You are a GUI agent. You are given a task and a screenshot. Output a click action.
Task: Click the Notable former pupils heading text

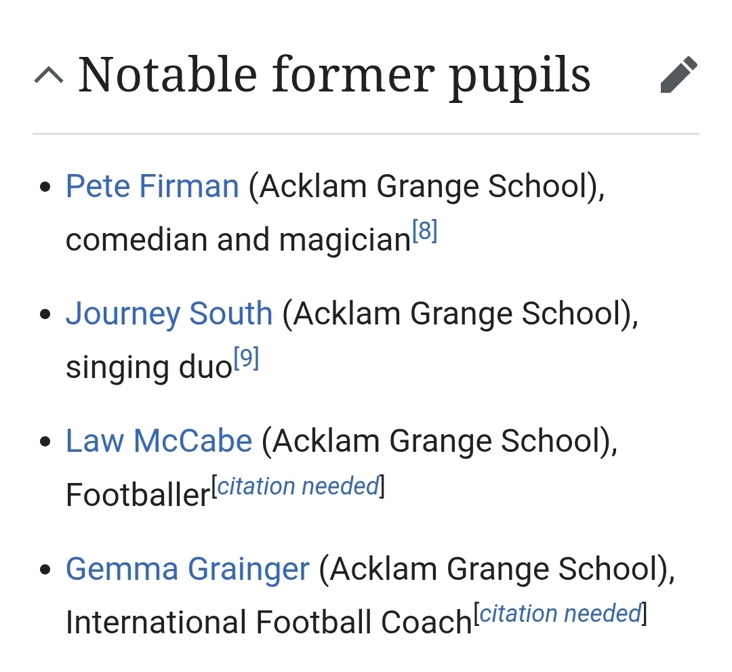334,75
